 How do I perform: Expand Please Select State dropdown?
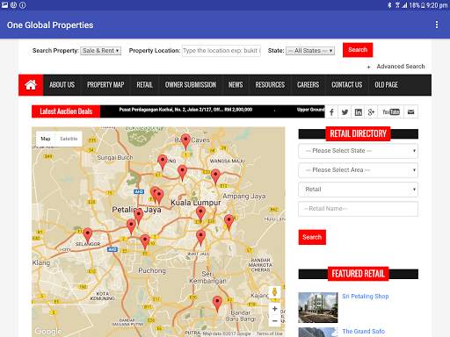(358, 151)
